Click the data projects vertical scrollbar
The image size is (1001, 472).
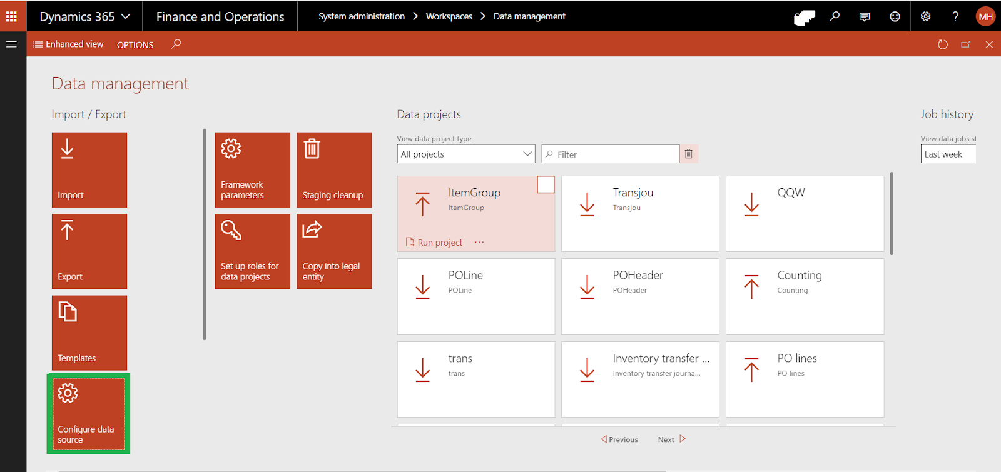[x=892, y=213]
